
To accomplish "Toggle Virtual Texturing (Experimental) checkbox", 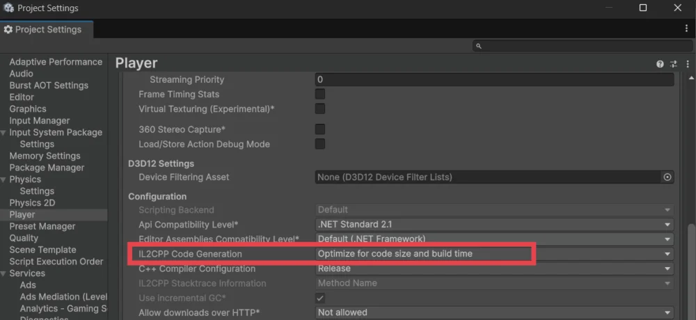I will point(320,109).
